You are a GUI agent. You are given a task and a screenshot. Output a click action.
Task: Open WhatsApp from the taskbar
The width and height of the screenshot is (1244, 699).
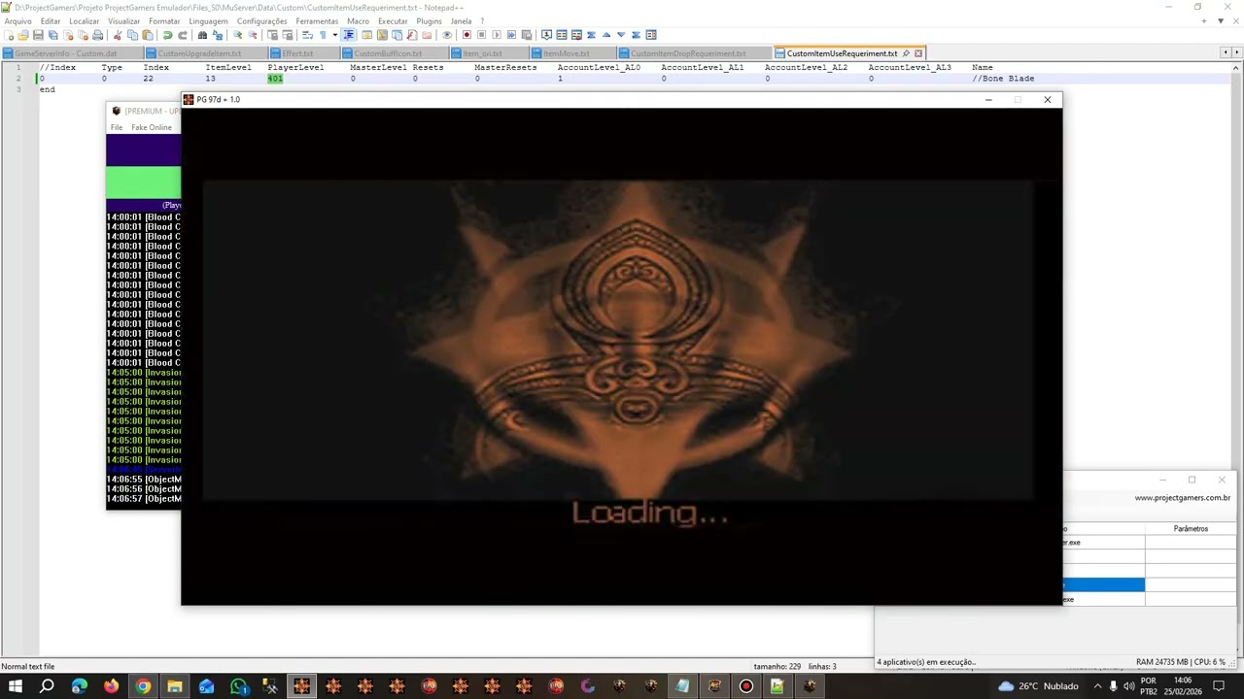[x=238, y=686]
